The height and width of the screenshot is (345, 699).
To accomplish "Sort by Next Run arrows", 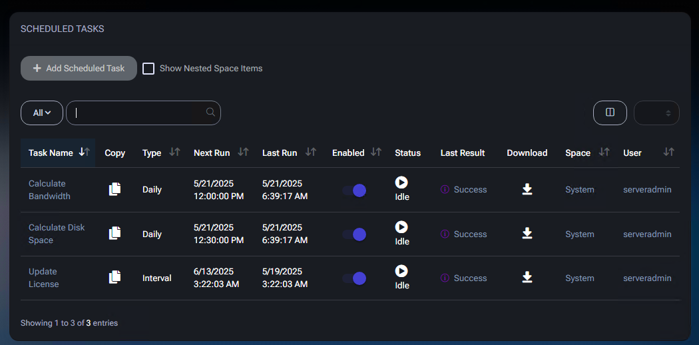I will click(x=243, y=153).
